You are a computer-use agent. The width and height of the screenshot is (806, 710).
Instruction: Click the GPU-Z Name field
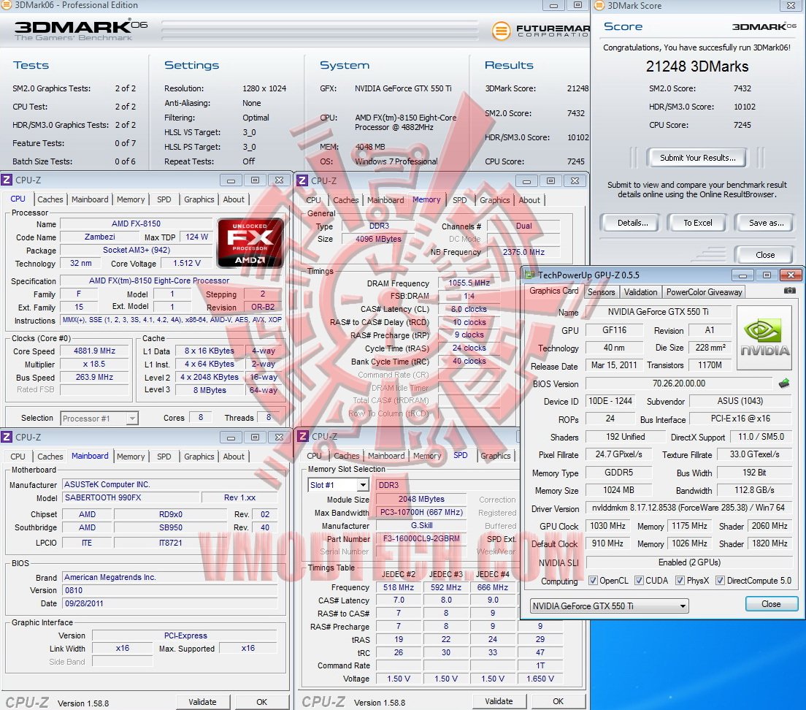click(x=658, y=312)
